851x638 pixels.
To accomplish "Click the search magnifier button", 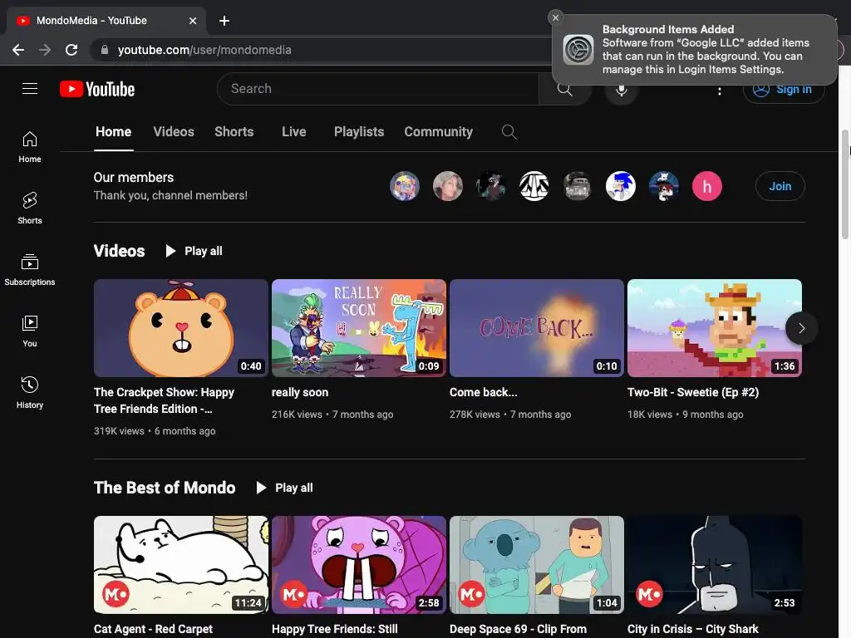I will [x=564, y=89].
